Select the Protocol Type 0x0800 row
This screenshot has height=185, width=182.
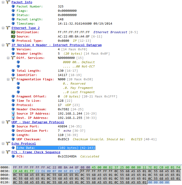point(54,41)
